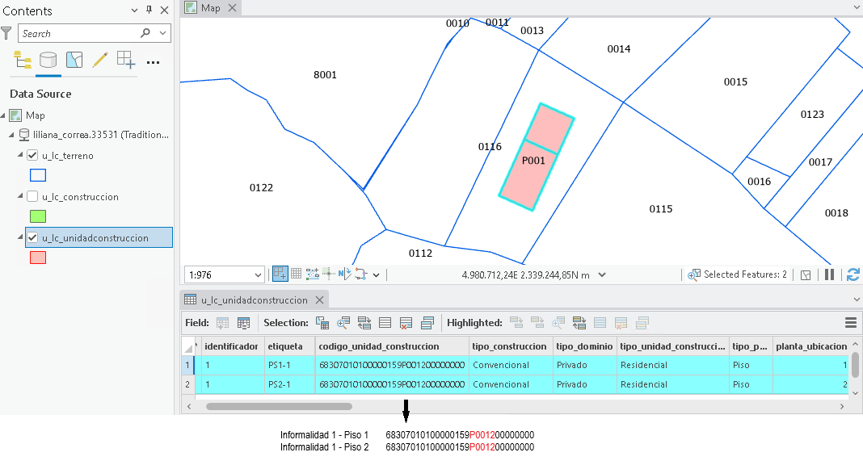Click the List By Selection icon

pyautogui.click(x=74, y=60)
